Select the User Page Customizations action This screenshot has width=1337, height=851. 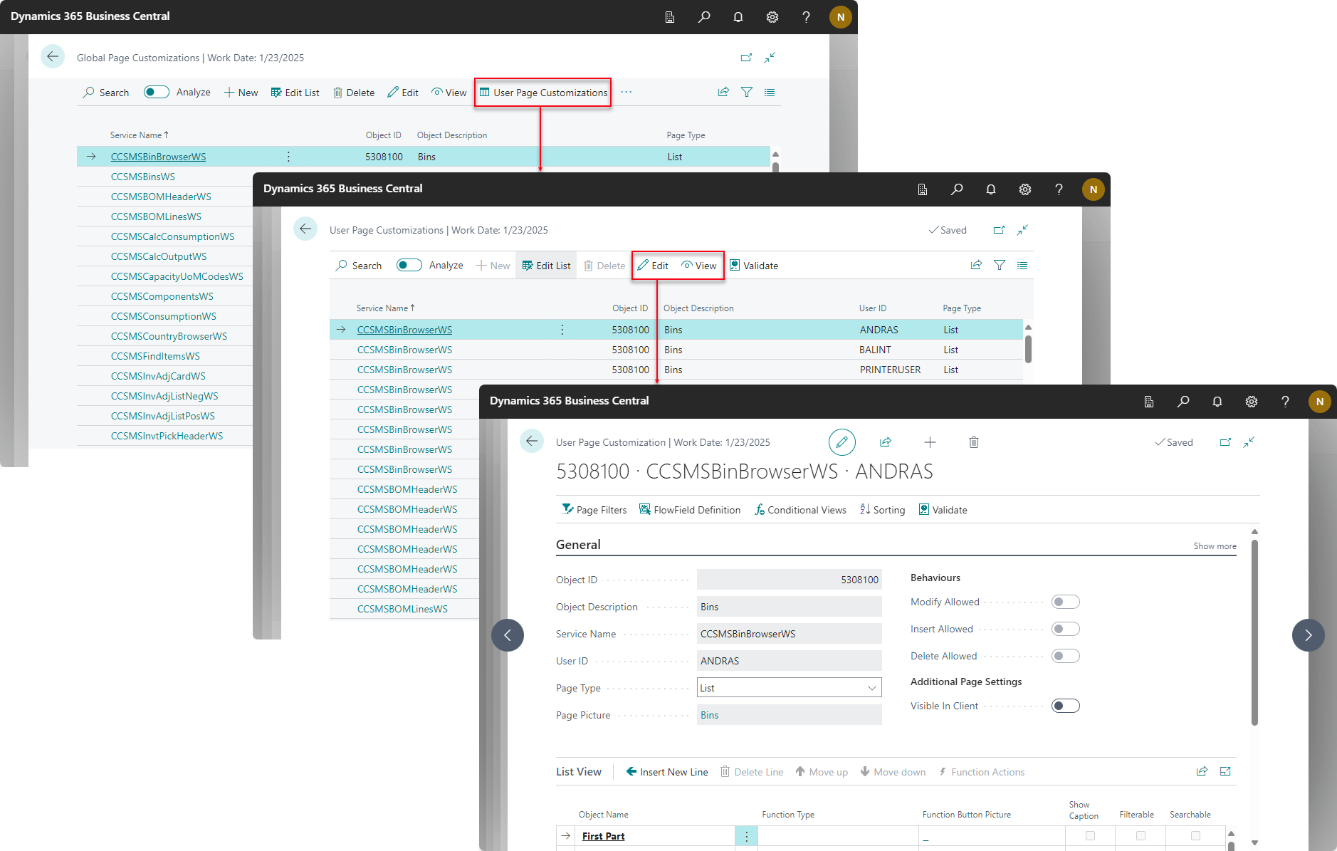542,92
